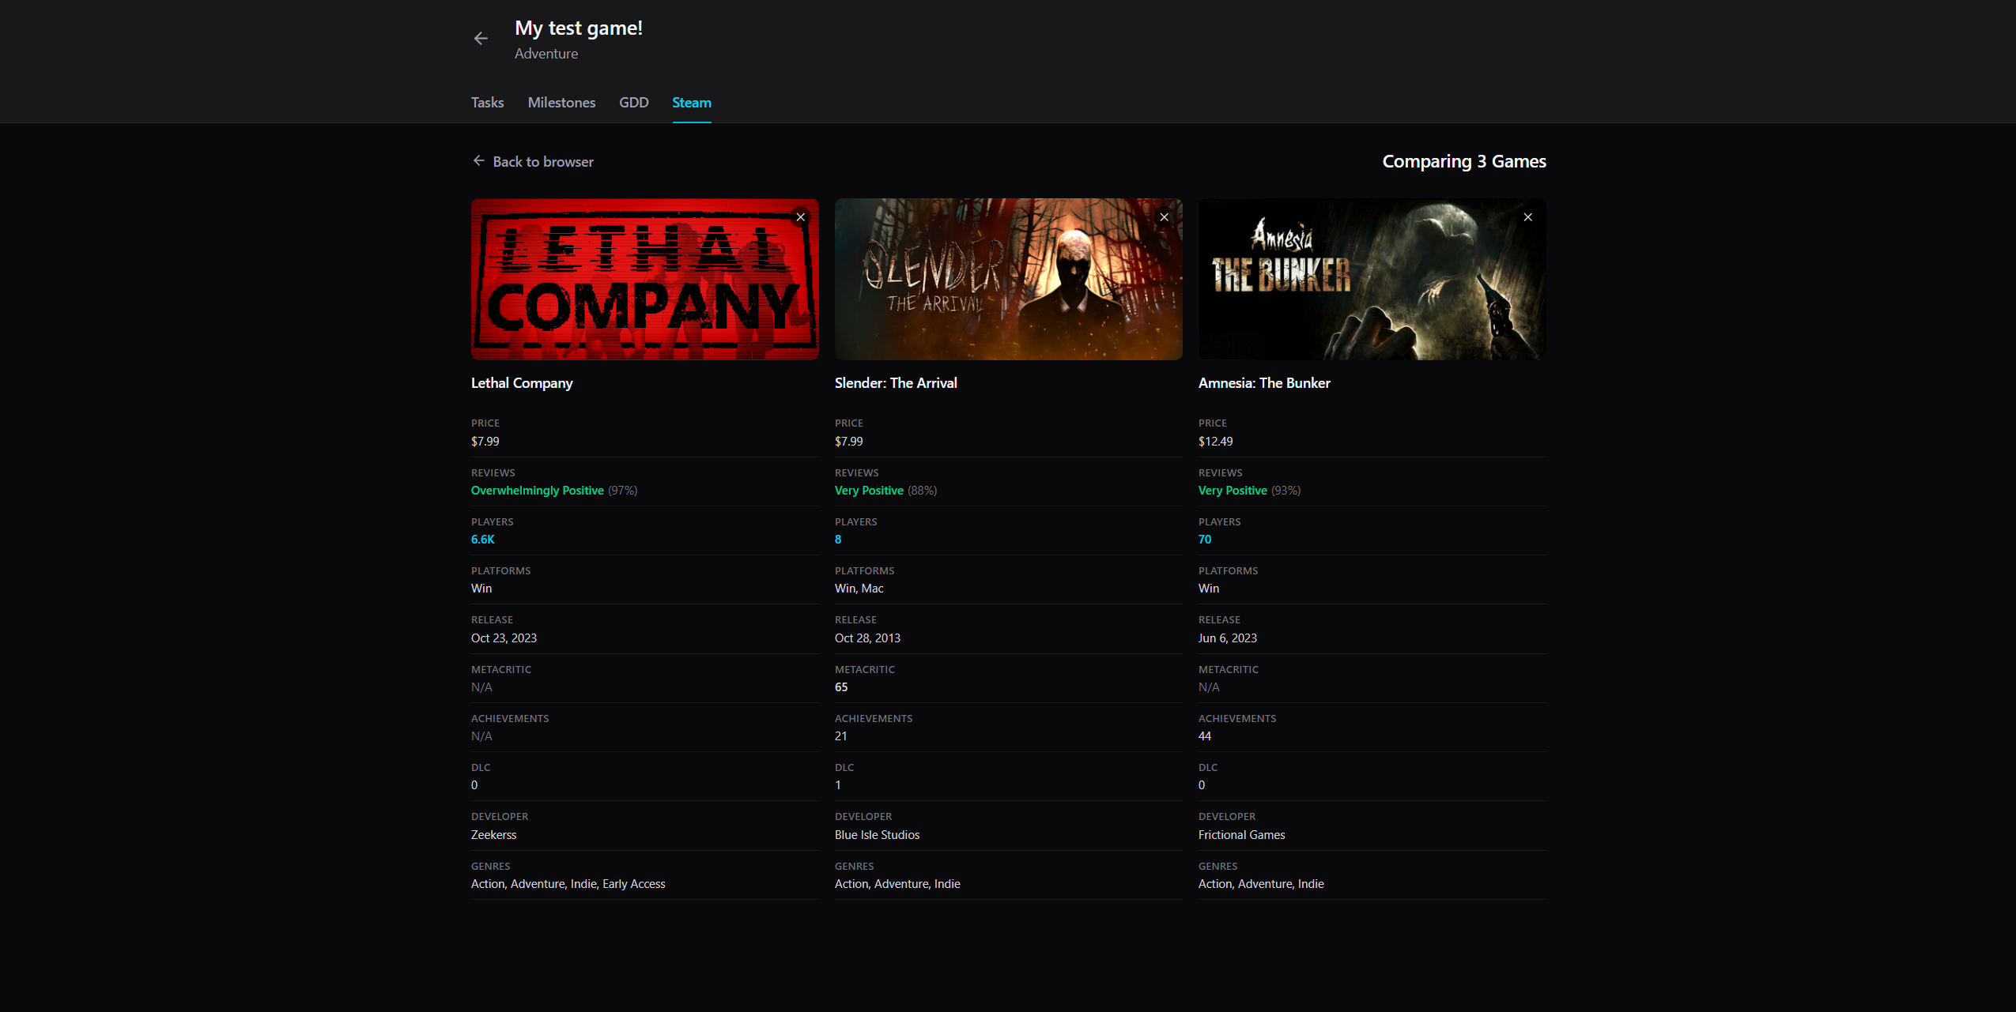
Task: Switch to the Milestones tab
Action: click(x=561, y=103)
